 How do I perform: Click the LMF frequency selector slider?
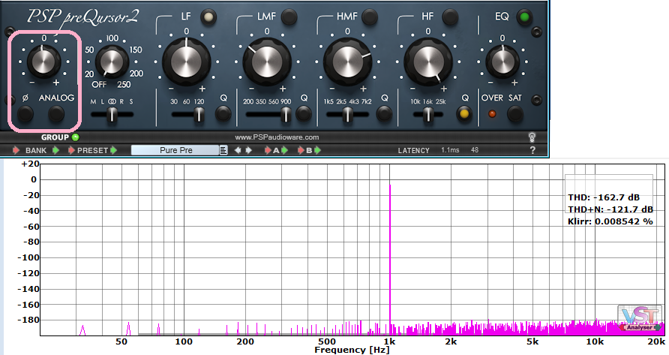coord(284,115)
